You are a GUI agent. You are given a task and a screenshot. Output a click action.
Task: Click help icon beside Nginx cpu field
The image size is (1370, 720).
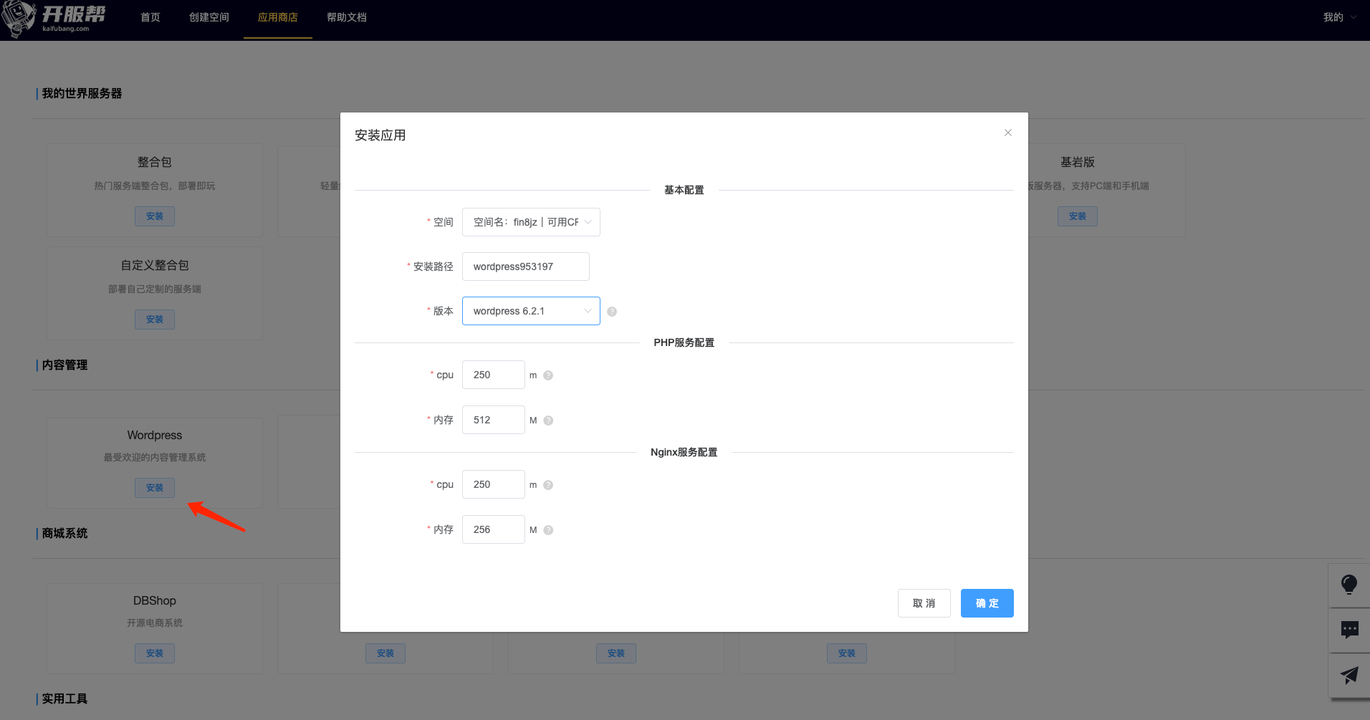coord(548,485)
